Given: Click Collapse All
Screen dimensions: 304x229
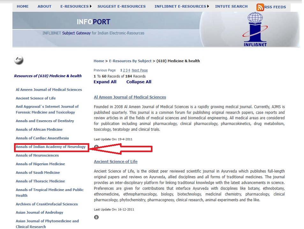Looking at the screenshot, I should coord(139,82).
